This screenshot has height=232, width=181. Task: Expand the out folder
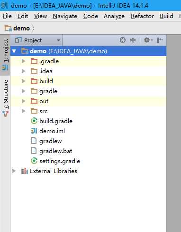point(23,101)
